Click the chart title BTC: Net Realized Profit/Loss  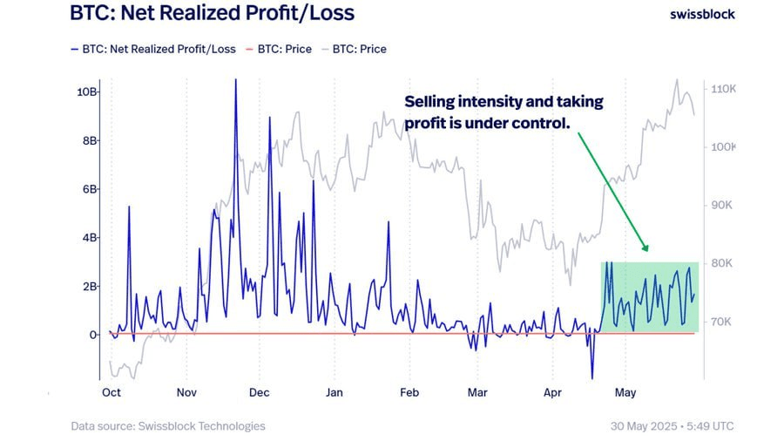coord(213,13)
